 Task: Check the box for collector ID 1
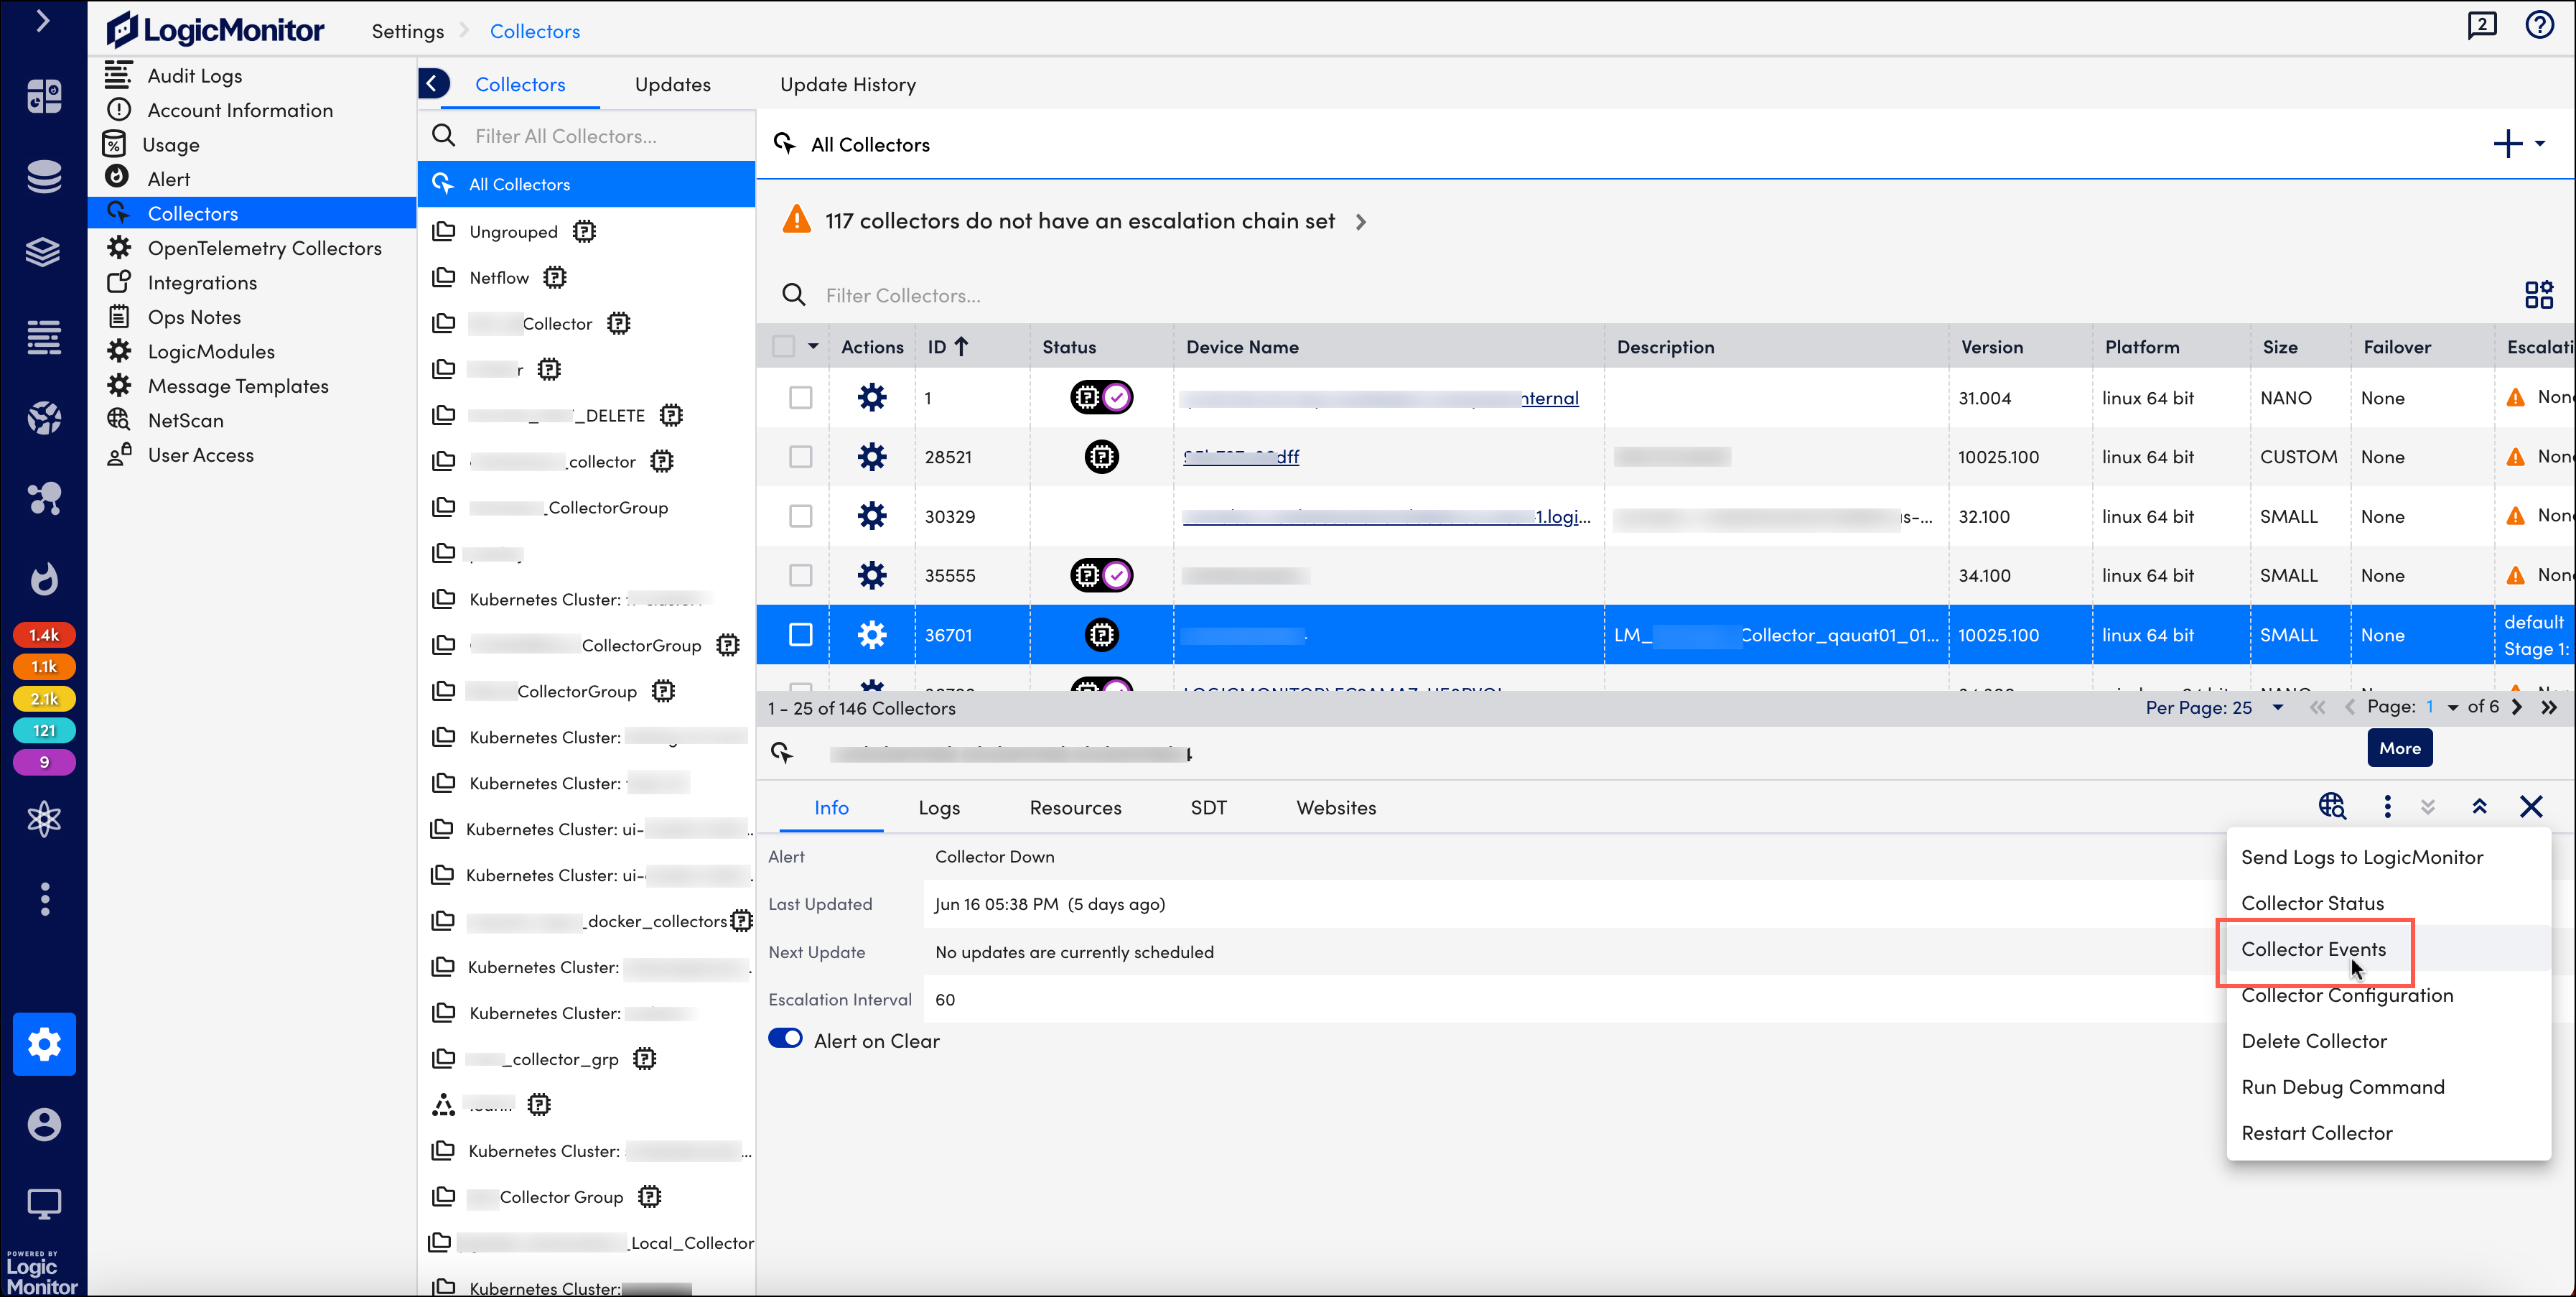[x=800, y=398]
